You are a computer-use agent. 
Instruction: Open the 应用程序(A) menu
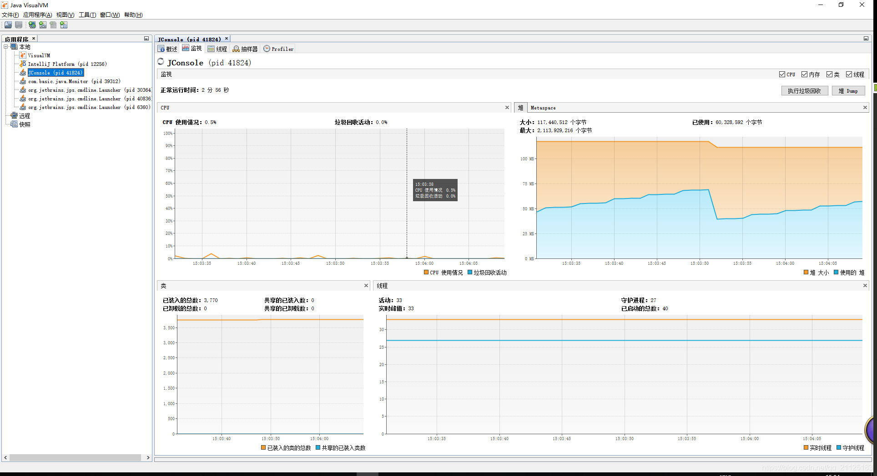tap(37, 15)
